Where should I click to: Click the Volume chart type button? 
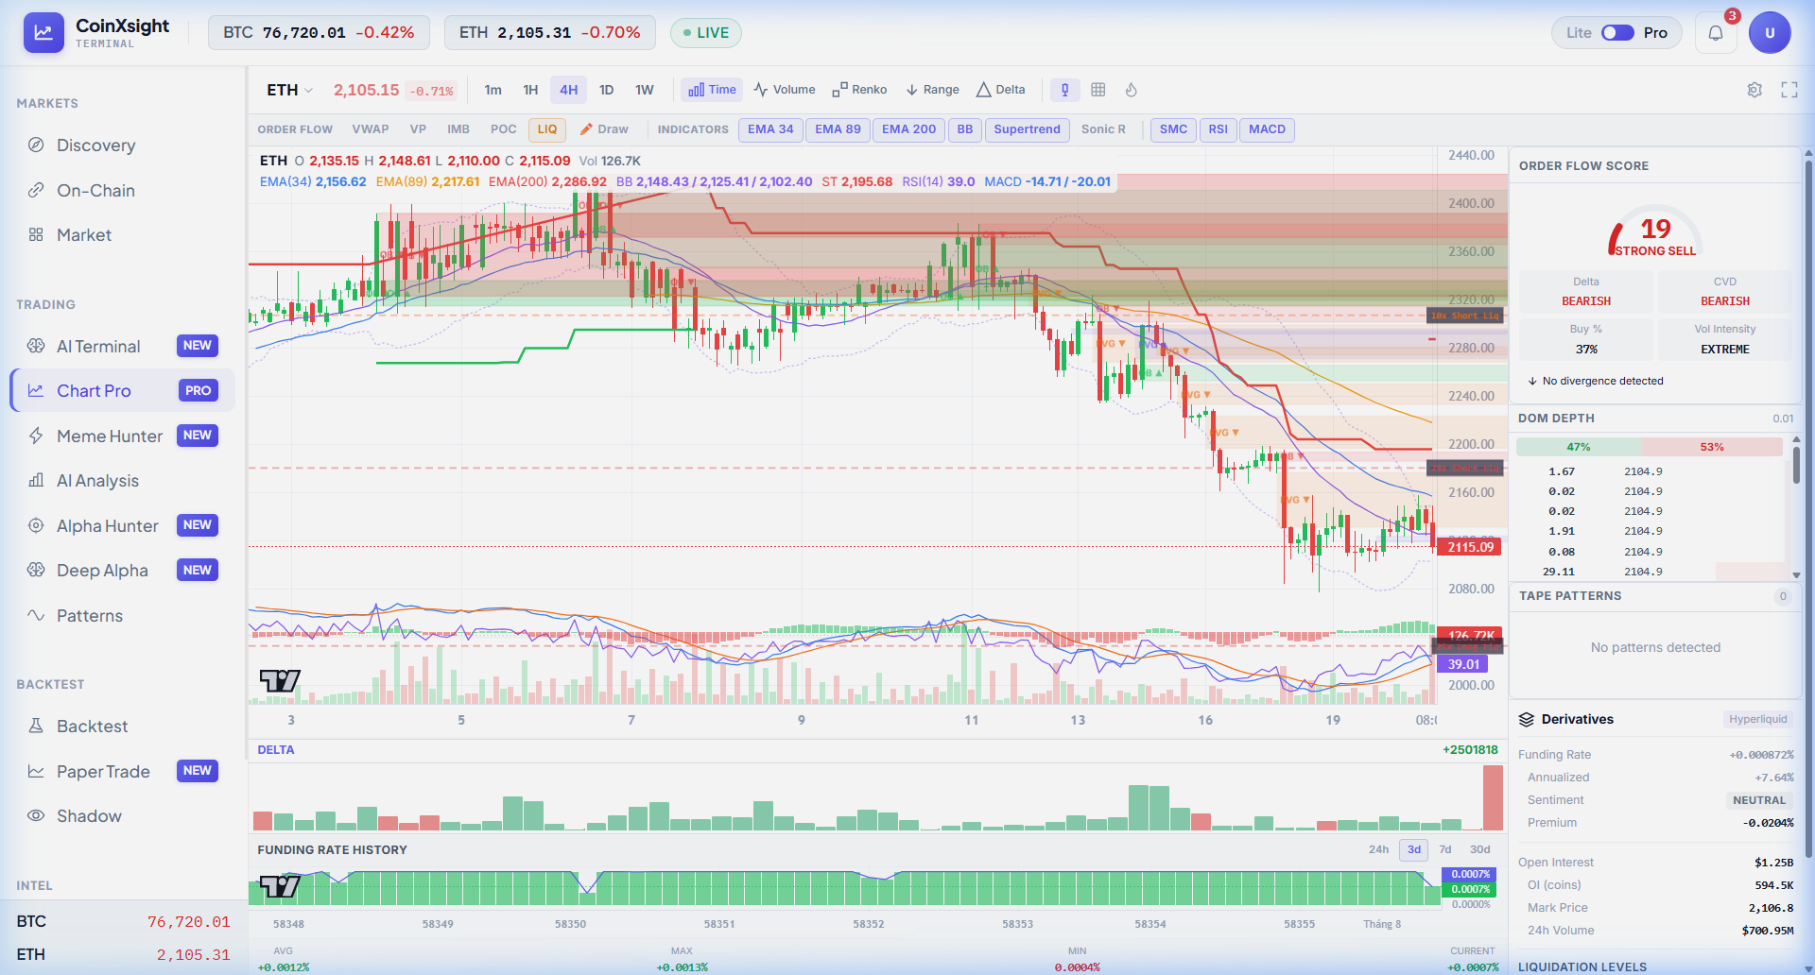(x=785, y=90)
